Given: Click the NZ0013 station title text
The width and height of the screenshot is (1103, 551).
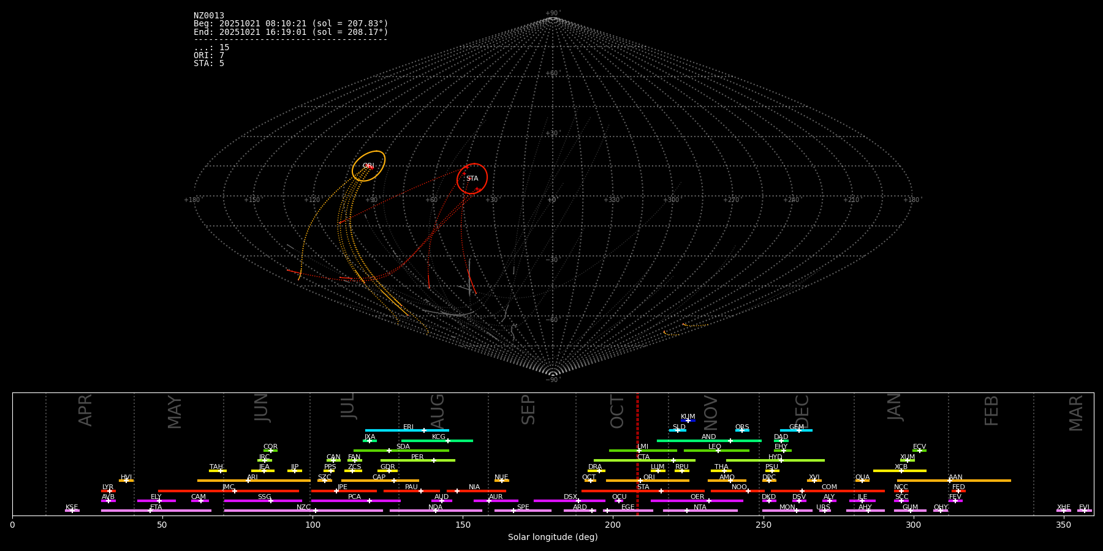Looking at the screenshot, I should coord(209,16).
